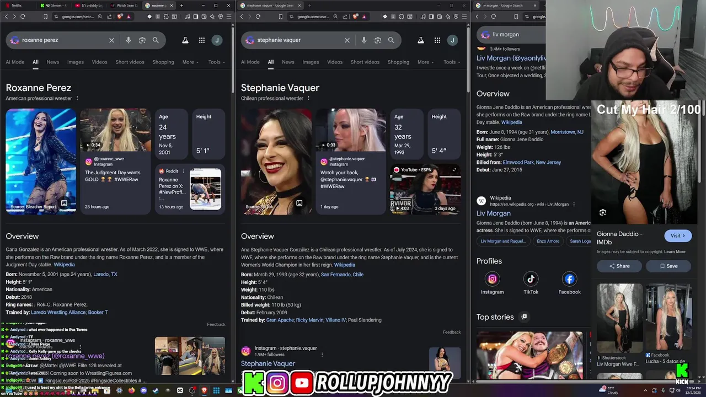
Task: Open the Roxanne Perez Bleacher Report photo
Action: click(x=41, y=161)
